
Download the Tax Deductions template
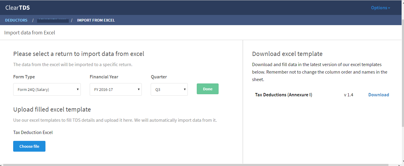tap(378, 95)
